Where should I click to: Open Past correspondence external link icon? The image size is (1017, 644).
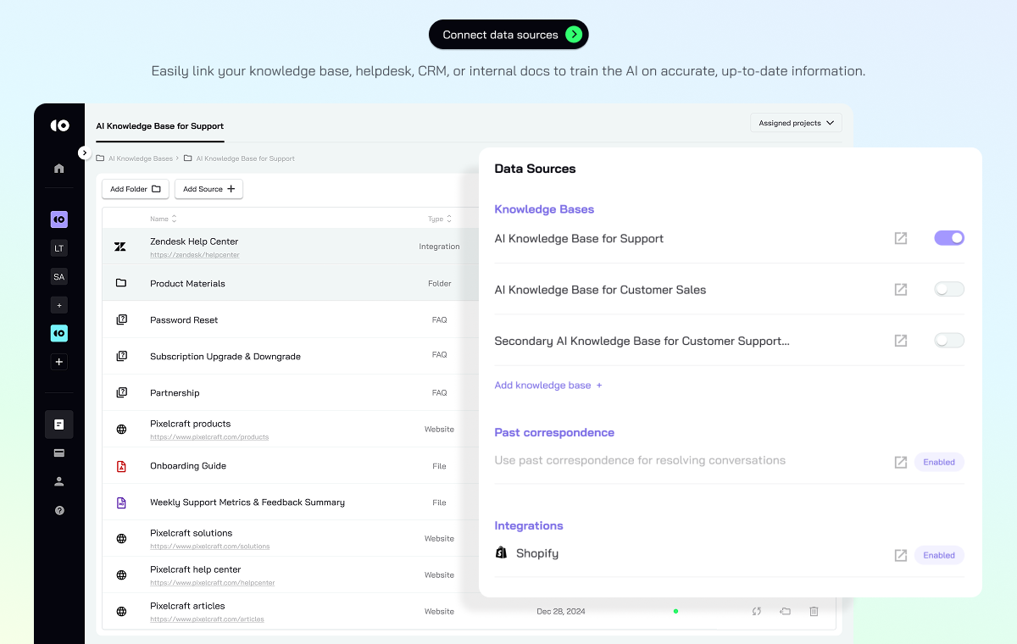(x=901, y=463)
